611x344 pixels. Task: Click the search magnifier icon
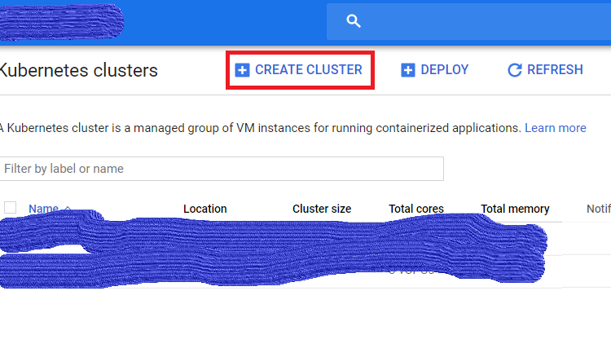click(x=354, y=20)
